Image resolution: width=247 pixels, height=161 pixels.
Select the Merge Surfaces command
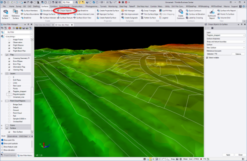click(48, 14)
